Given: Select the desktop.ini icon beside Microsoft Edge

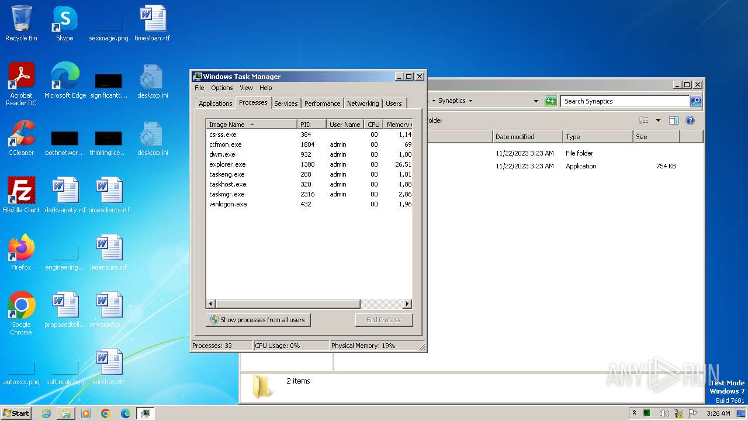Looking at the screenshot, I should click(153, 81).
